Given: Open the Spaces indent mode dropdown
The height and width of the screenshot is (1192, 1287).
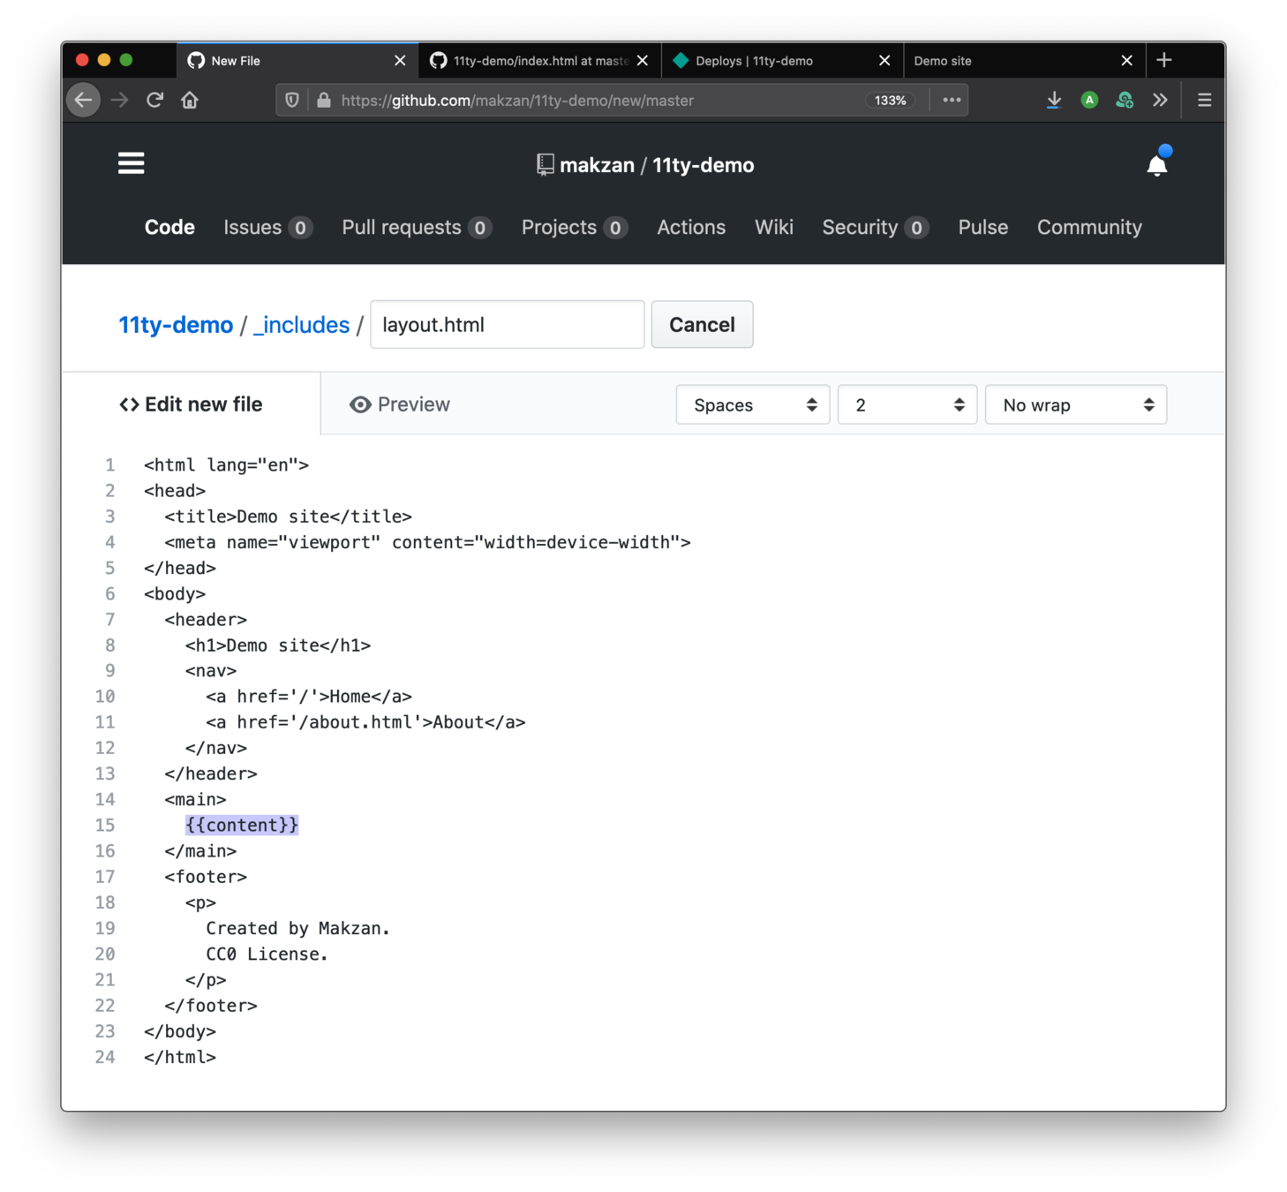Looking at the screenshot, I should point(753,404).
